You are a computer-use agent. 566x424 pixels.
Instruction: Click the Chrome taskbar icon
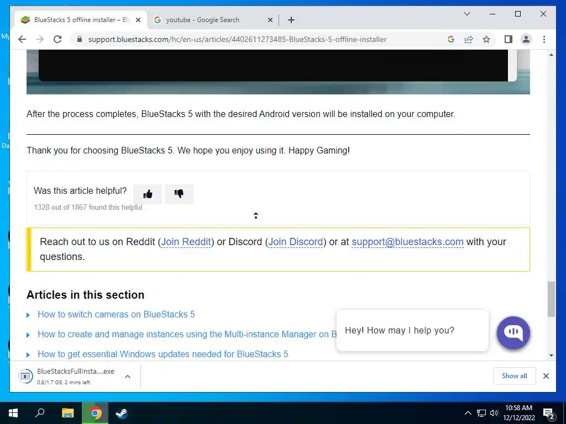pos(95,413)
